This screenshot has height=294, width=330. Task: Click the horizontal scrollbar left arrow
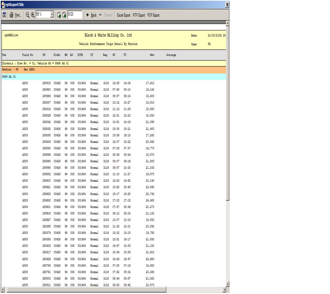(3, 290)
